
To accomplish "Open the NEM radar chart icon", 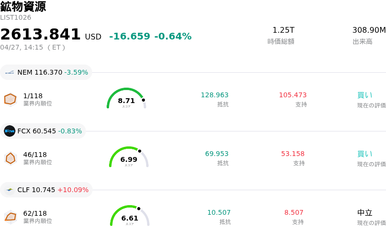I will pyautogui.click(x=10, y=99).
